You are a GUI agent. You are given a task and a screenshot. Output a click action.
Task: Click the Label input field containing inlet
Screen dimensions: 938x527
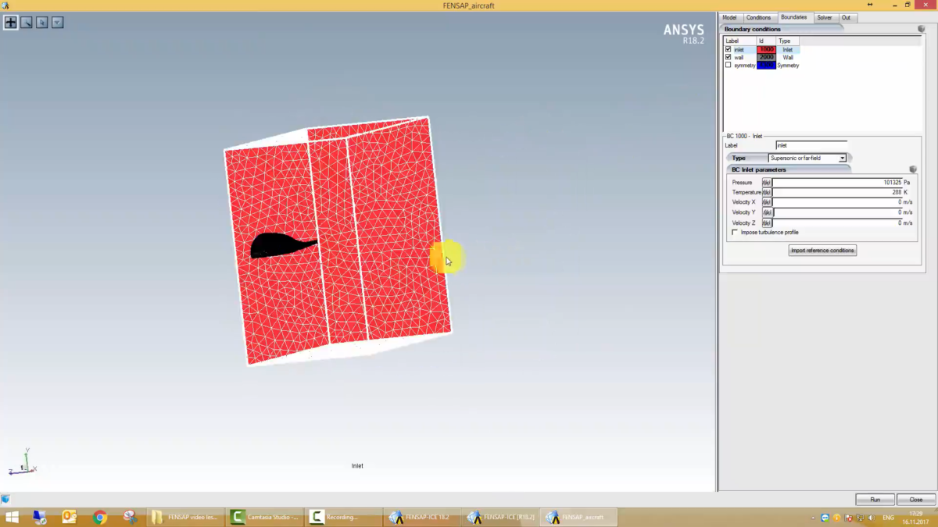pos(811,145)
